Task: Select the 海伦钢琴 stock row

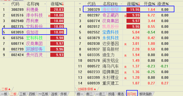Action: coord(128,10)
